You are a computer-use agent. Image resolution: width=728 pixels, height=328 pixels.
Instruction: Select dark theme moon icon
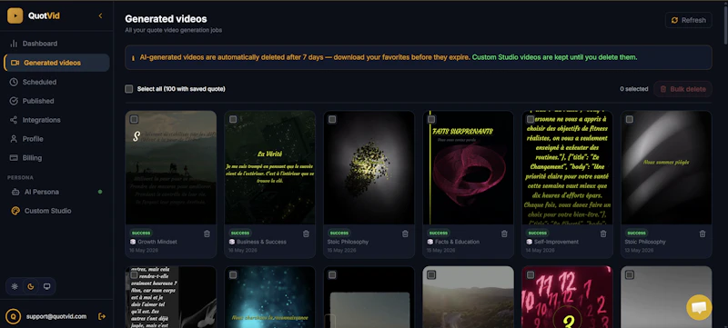(x=31, y=286)
